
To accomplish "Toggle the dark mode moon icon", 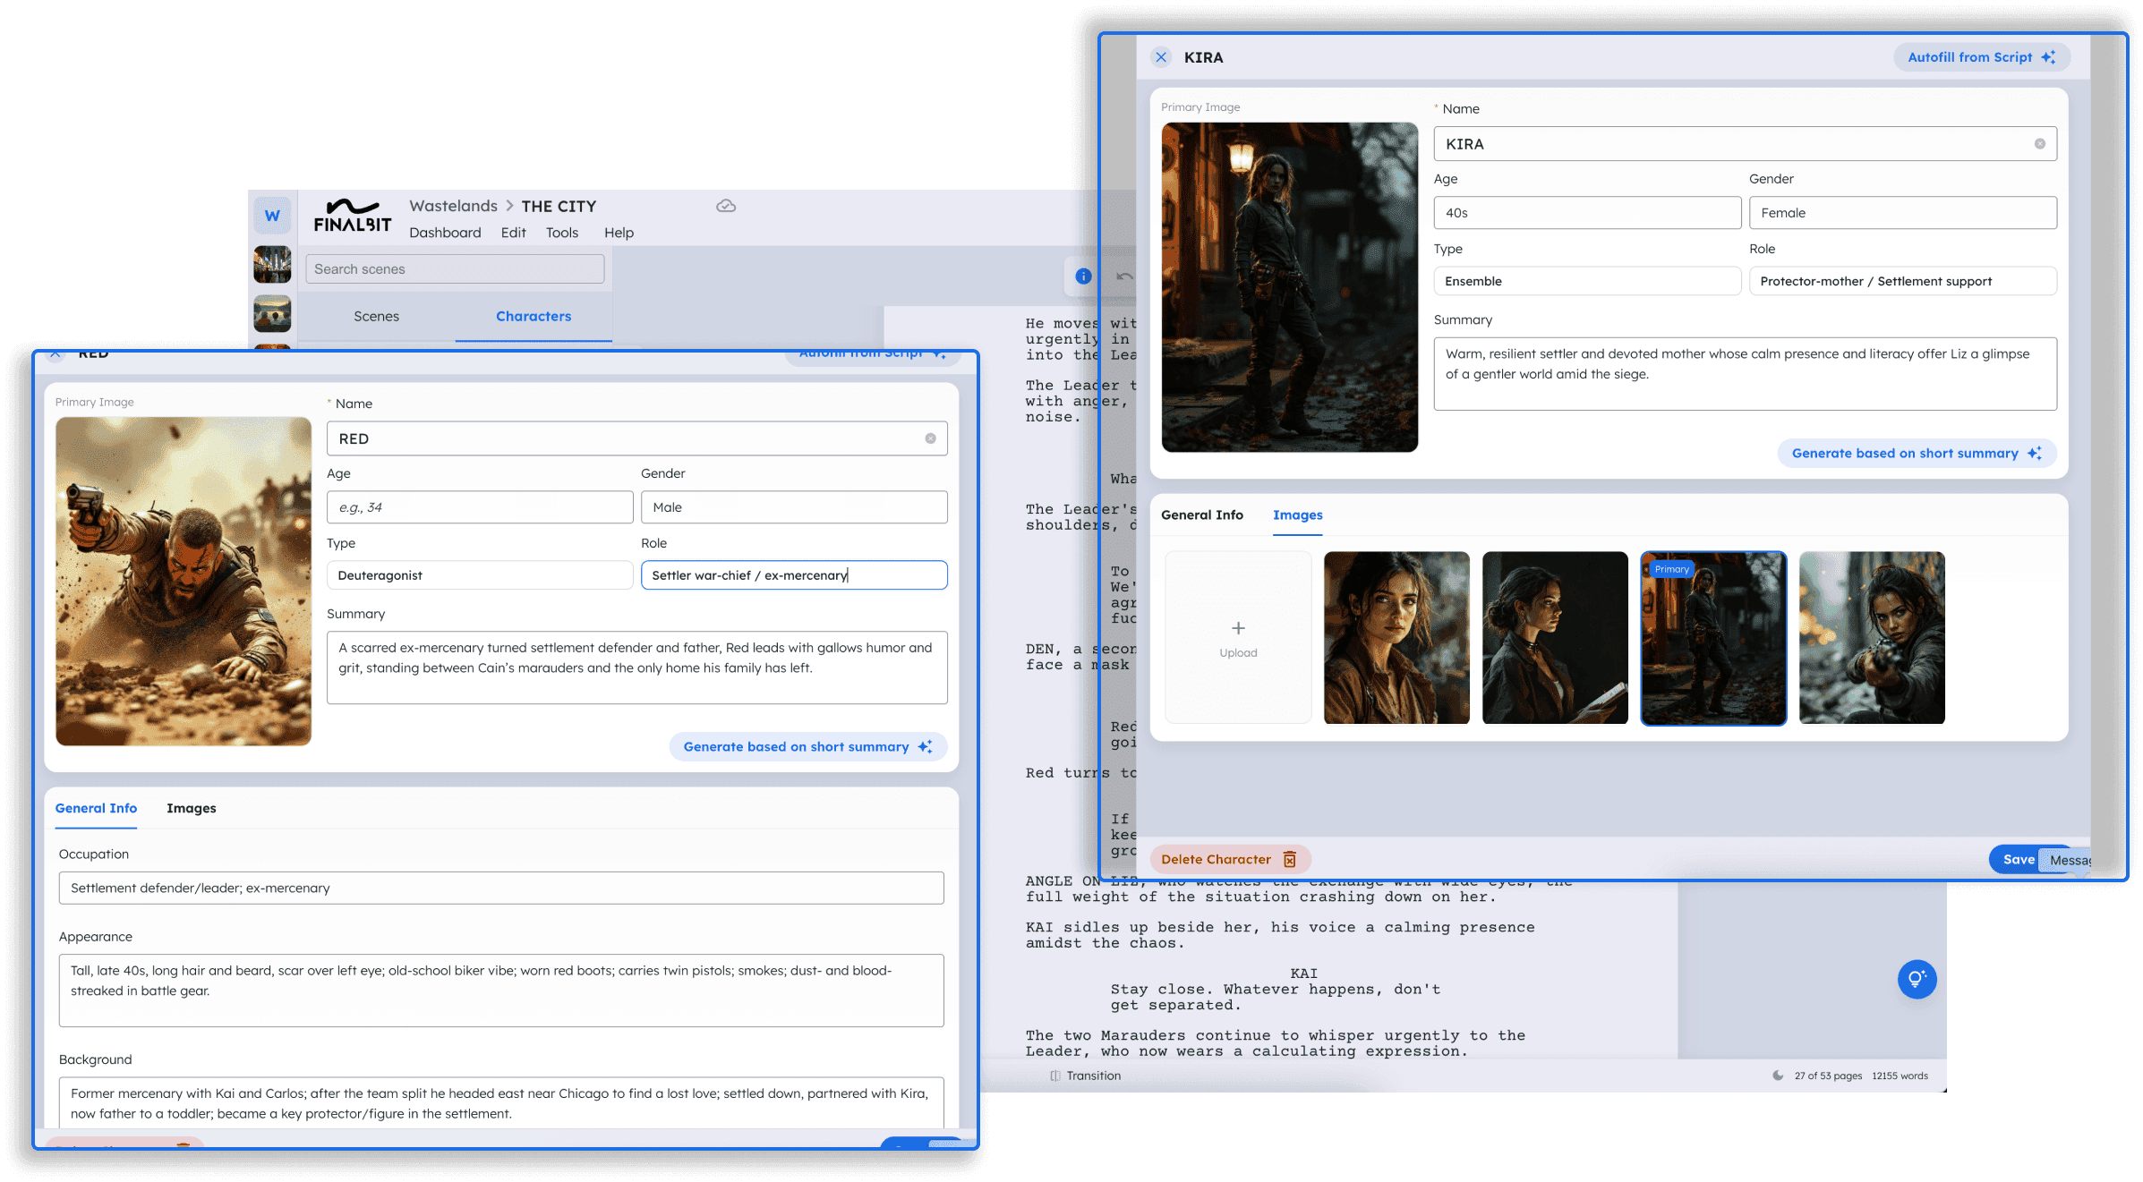I will click(1778, 1076).
